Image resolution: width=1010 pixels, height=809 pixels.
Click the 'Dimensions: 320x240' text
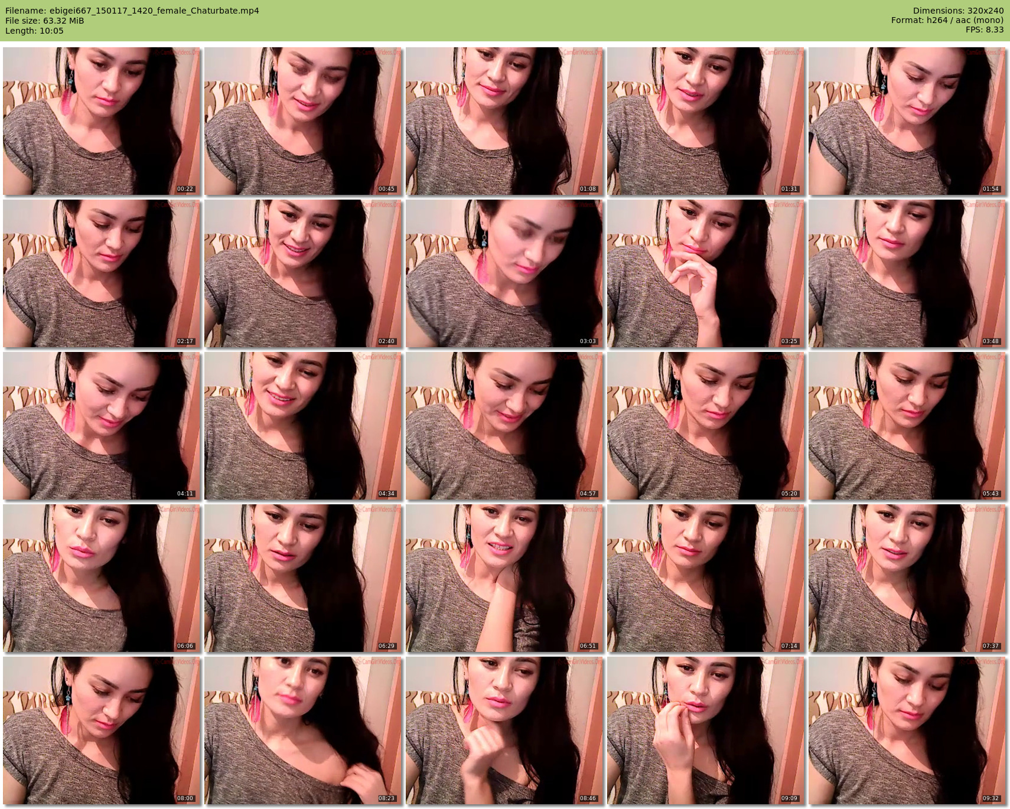coord(958,11)
